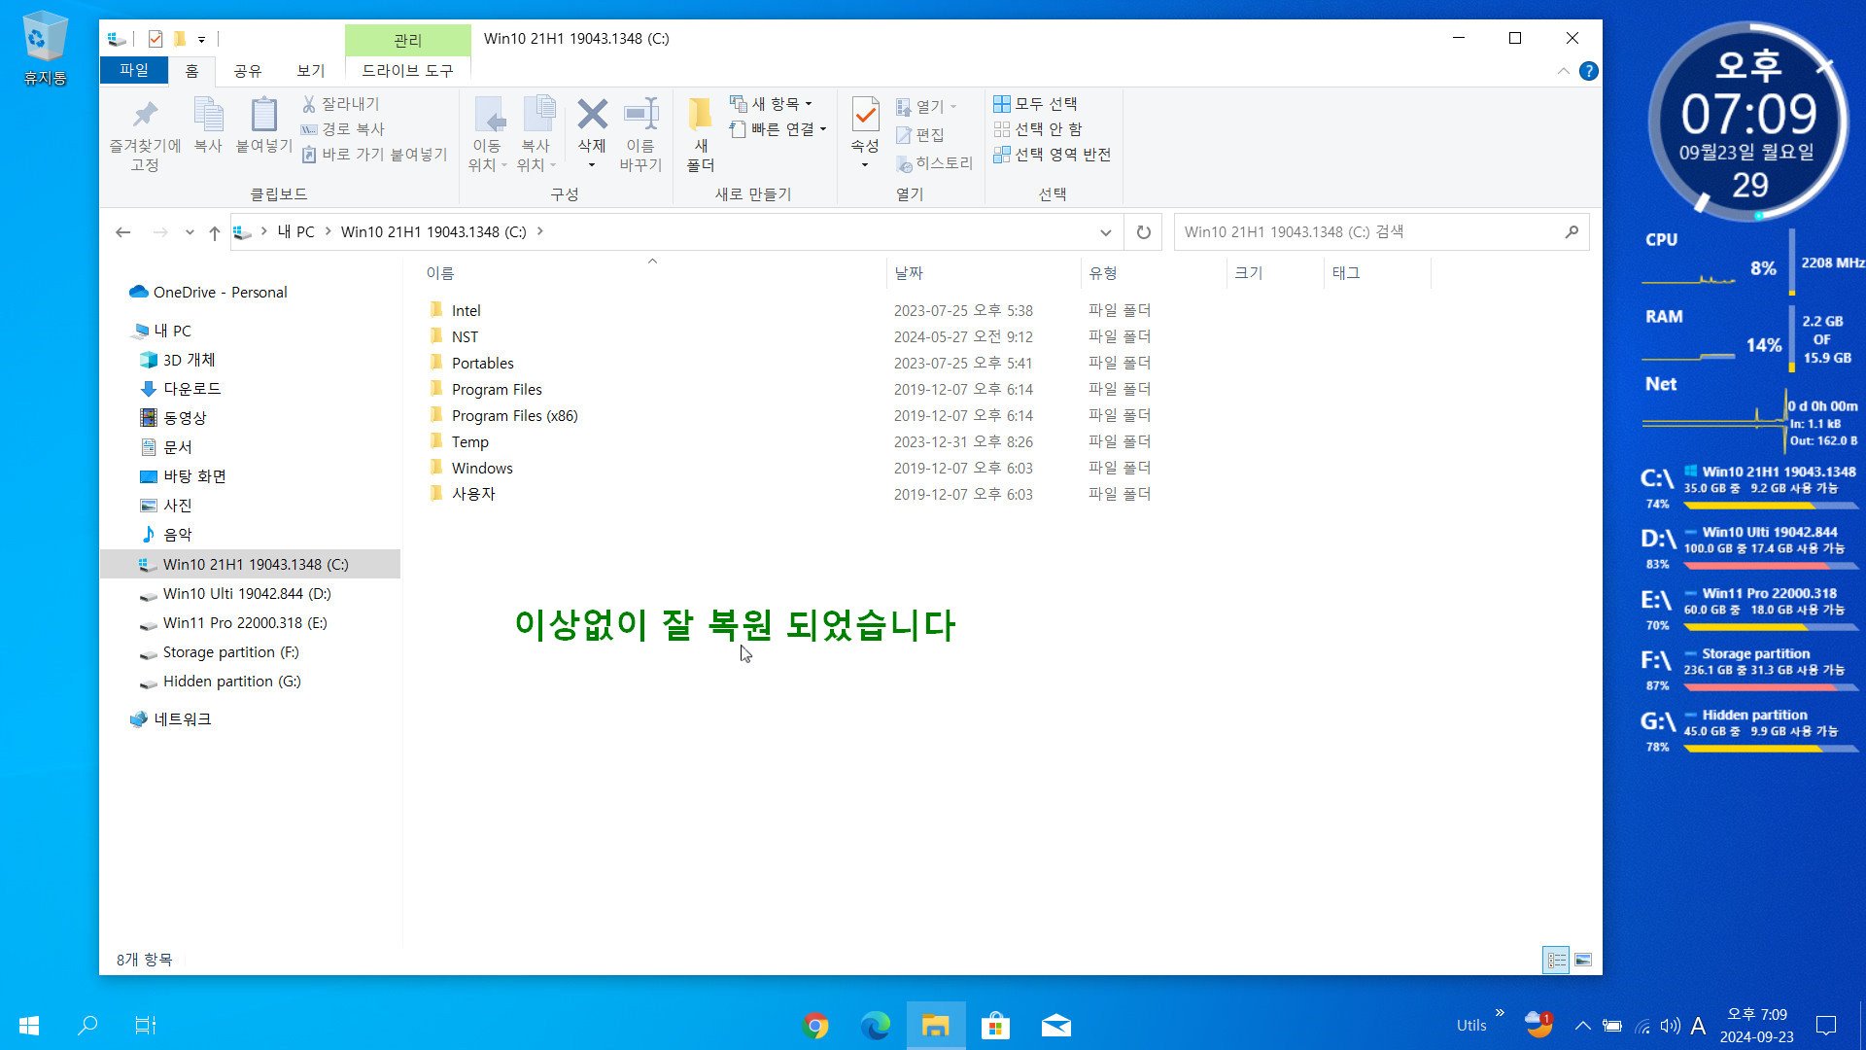
Task: Click quick access Properties checkmark icon in title bar
Action: click(x=155, y=39)
